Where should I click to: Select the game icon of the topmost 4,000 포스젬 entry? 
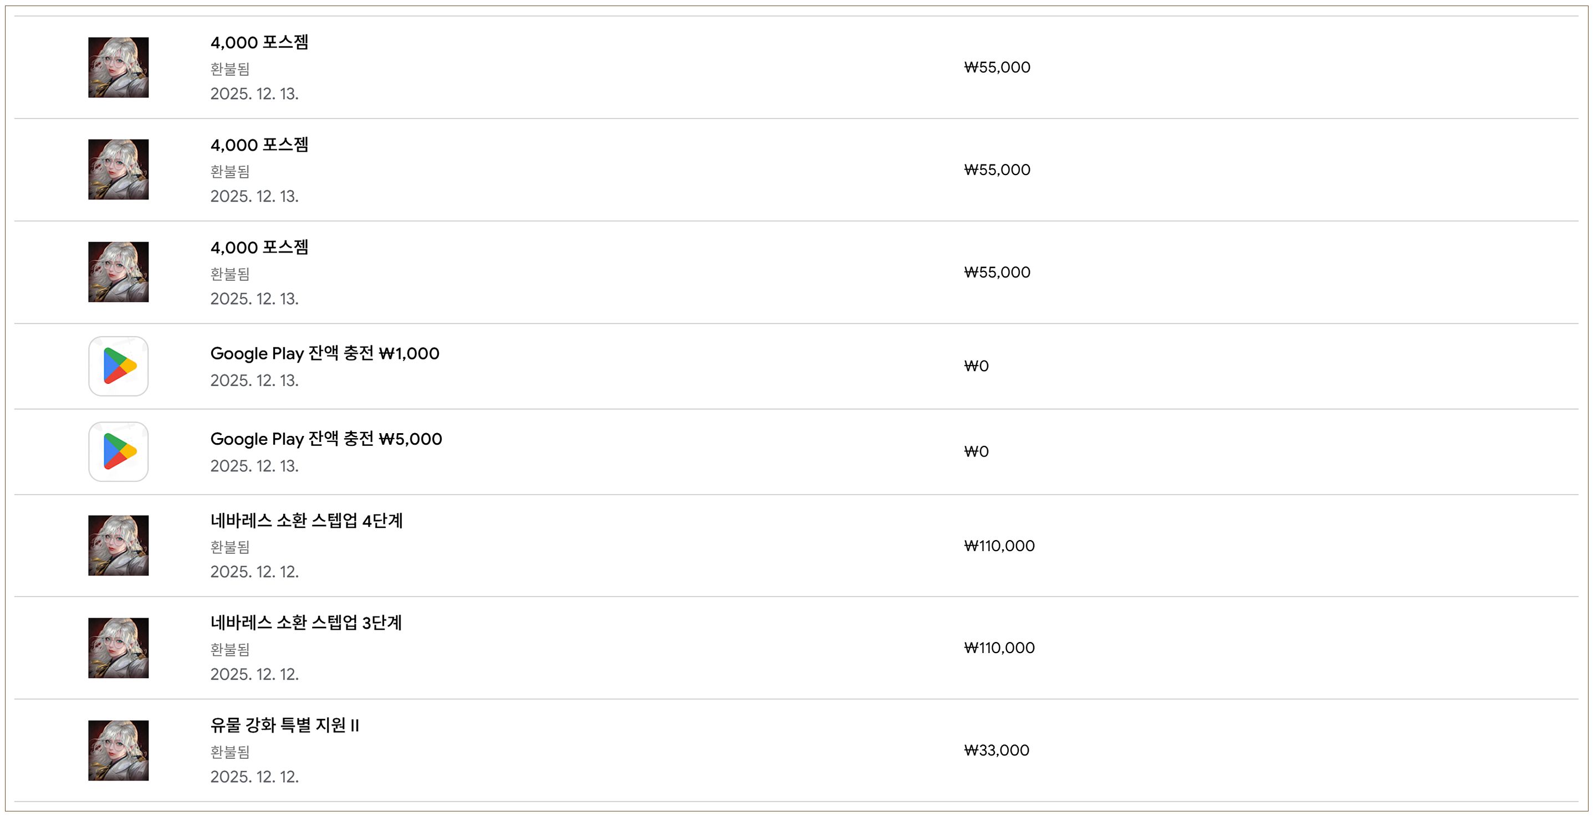(x=118, y=68)
